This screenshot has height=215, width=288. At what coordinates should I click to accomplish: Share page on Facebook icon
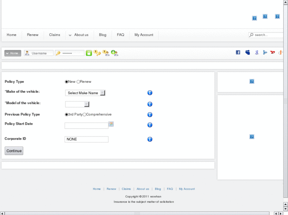click(238, 52)
